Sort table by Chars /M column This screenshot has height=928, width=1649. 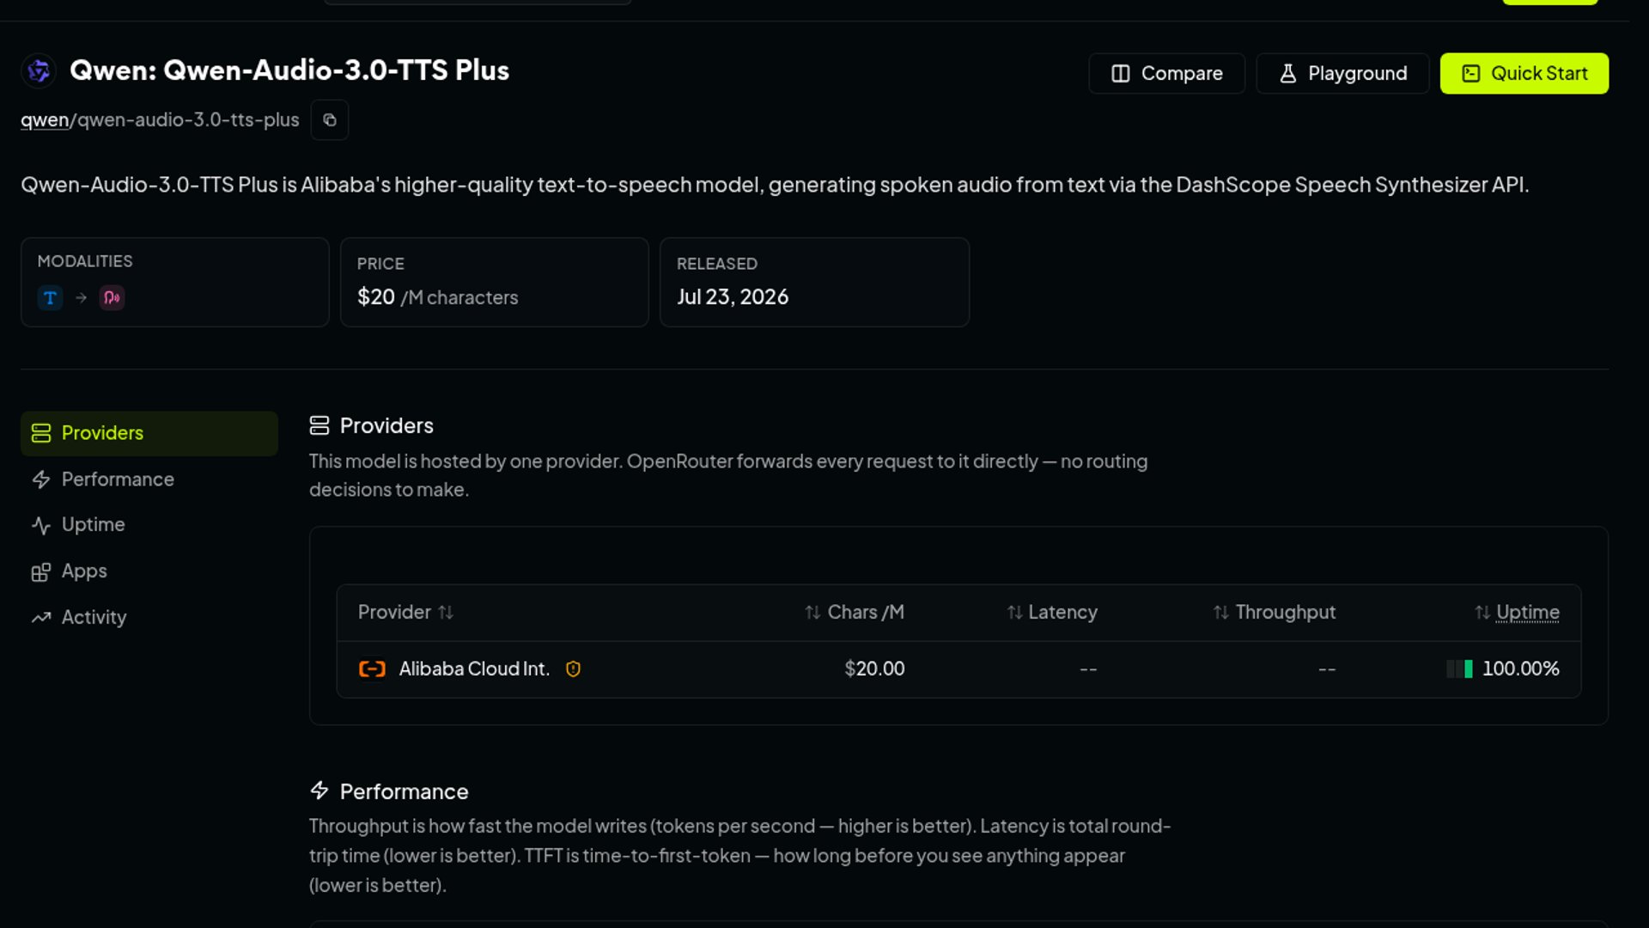[855, 613]
